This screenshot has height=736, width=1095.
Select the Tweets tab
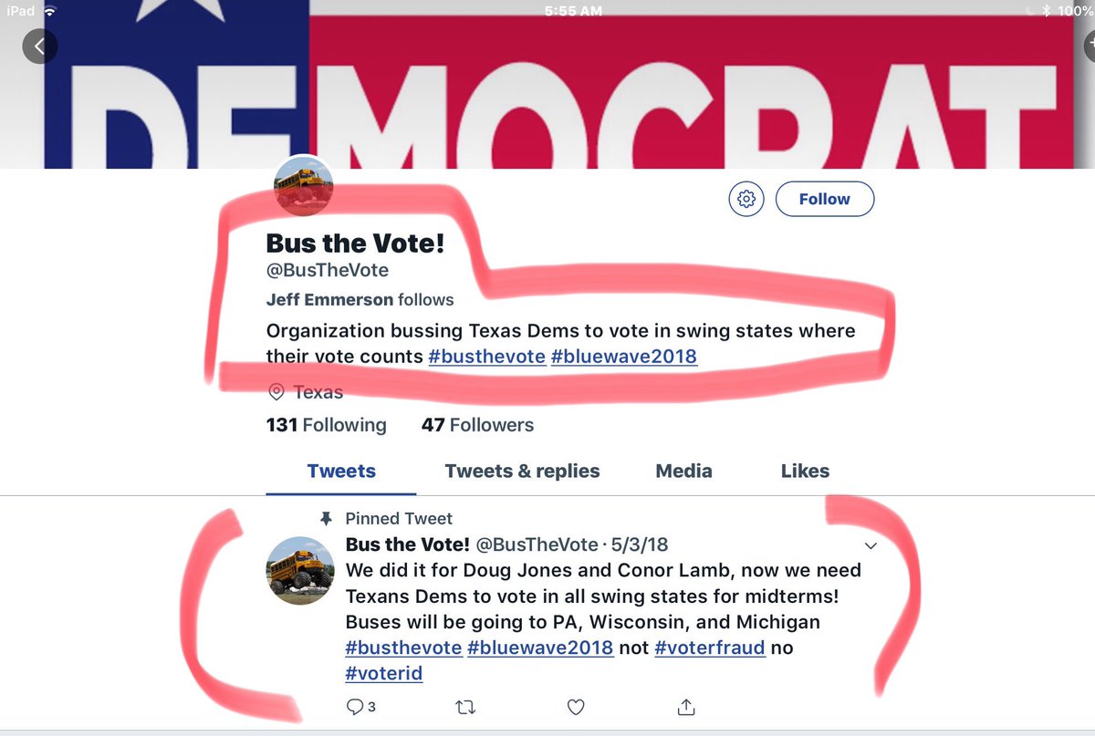tap(341, 472)
